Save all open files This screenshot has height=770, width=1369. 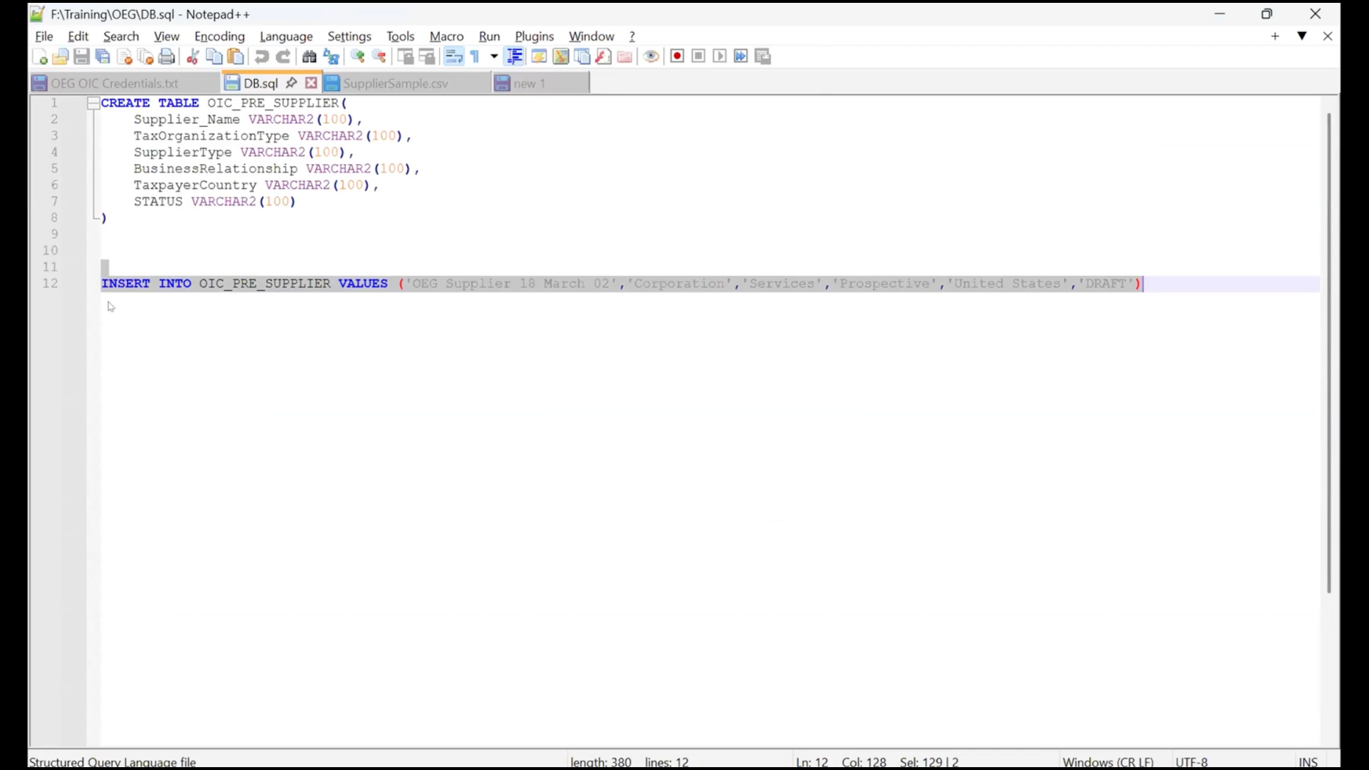pyautogui.click(x=102, y=56)
